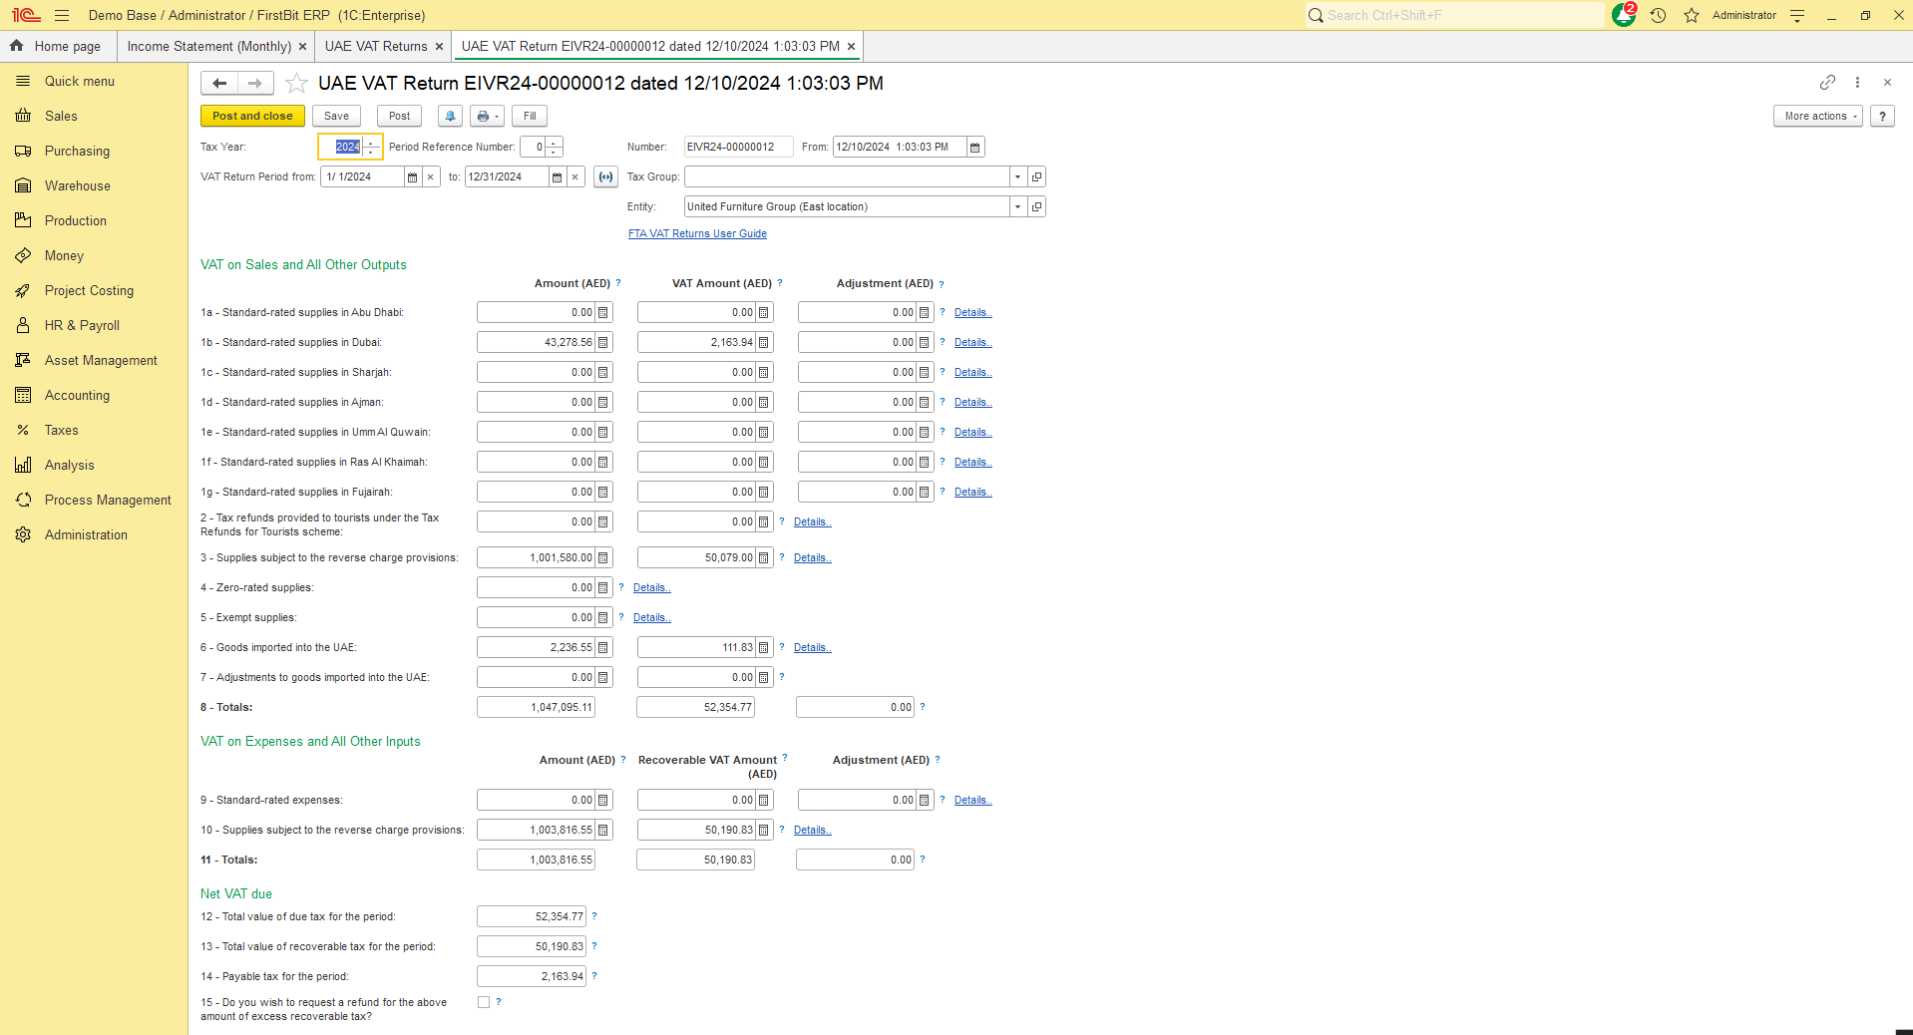Viewport: 1913px width, 1035px height.
Task: Open calendar picker for VAT Return Period from
Action: pos(412,177)
